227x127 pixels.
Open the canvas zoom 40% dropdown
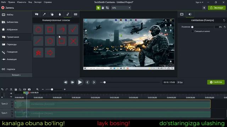121,8
